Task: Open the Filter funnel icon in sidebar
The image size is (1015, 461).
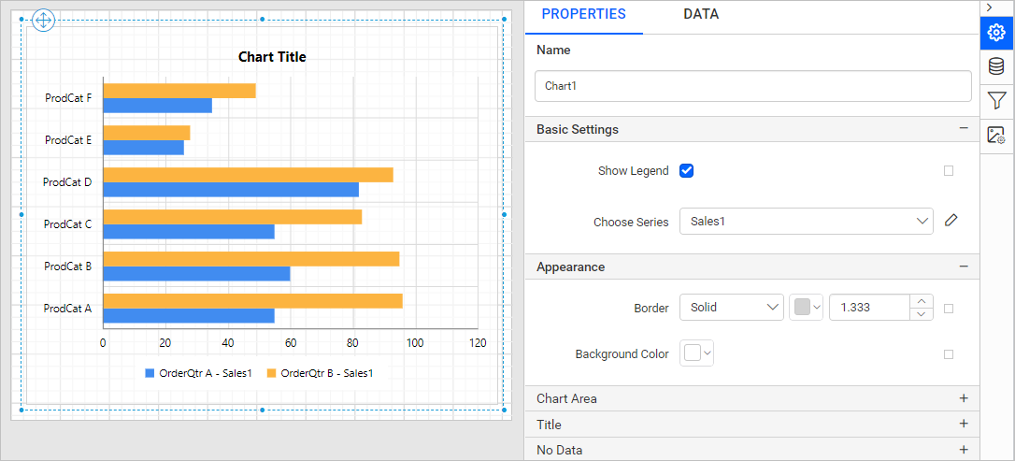Action: pyautogui.click(x=996, y=100)
